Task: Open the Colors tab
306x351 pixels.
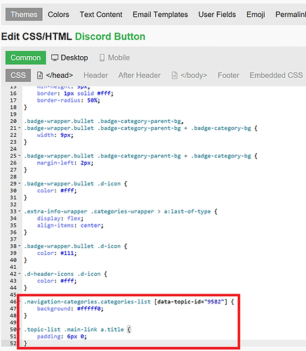Action: pyautogui.click(x=58, y=15)
